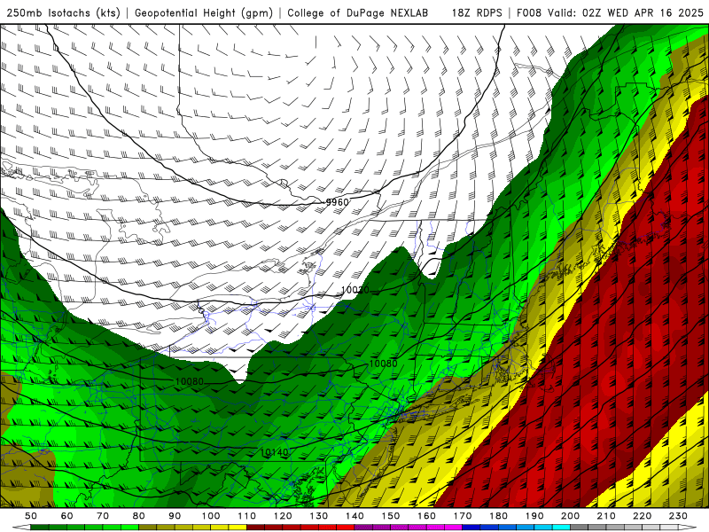Click the "Geopotential Height (gpm)" header text

click(204, 12)
